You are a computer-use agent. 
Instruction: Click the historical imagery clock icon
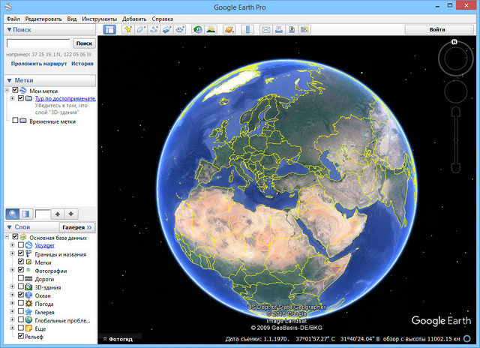click(197, 30)
